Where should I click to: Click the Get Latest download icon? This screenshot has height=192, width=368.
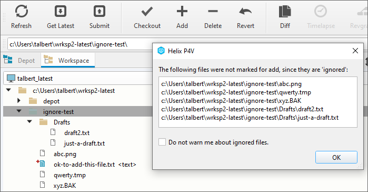(x=61, y=11)
